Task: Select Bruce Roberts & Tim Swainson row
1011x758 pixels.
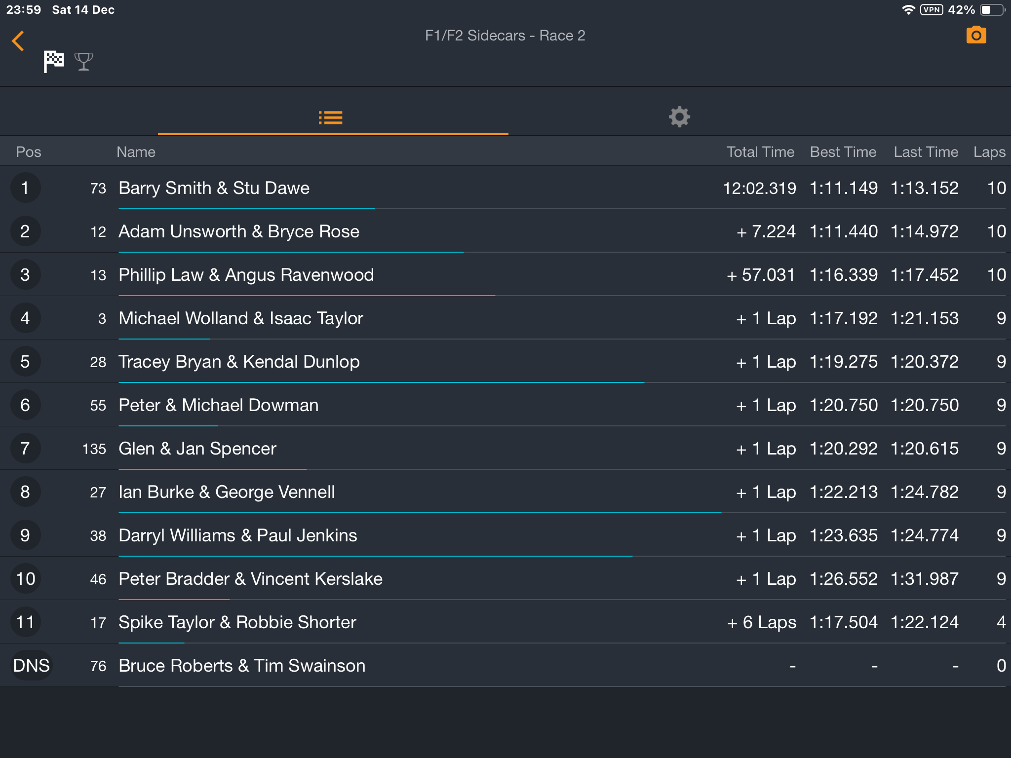Action: coord(505,666)
